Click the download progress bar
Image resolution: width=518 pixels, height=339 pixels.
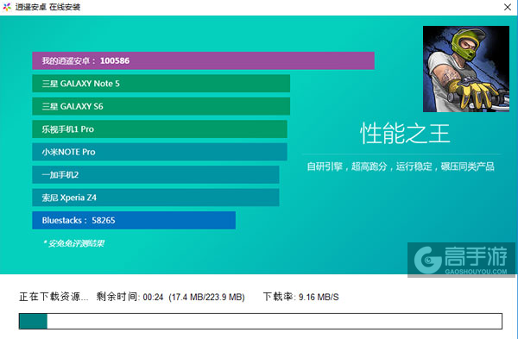click(x=261, y=321)
